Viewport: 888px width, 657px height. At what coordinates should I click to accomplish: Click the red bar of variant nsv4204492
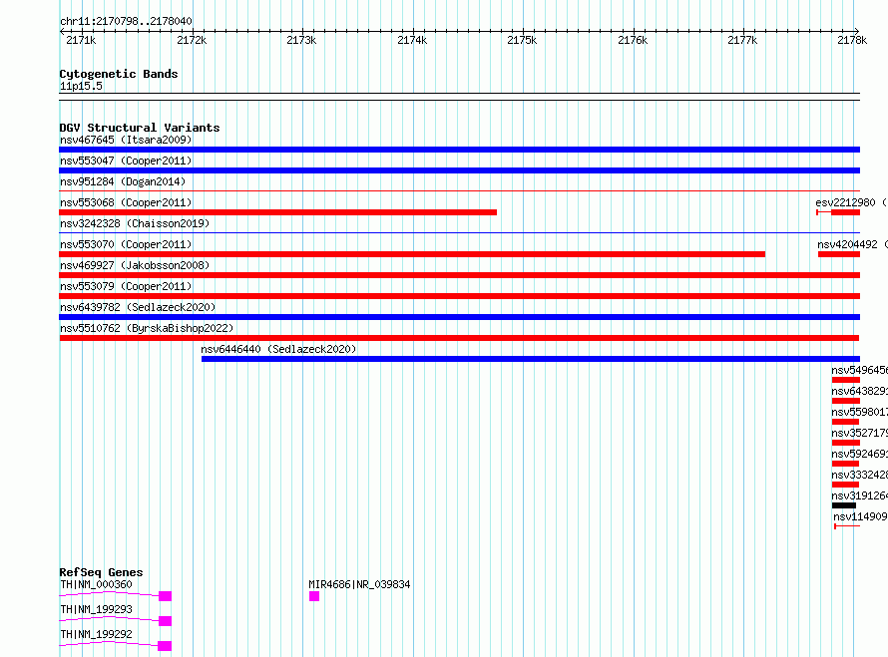tap(839, 254)
